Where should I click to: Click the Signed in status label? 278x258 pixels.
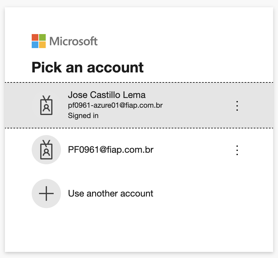(83, 116)
